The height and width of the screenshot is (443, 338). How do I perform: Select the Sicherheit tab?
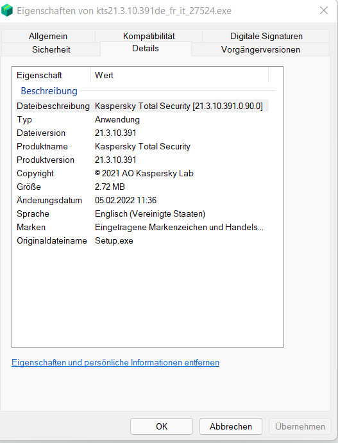click(x=51, y=49)
